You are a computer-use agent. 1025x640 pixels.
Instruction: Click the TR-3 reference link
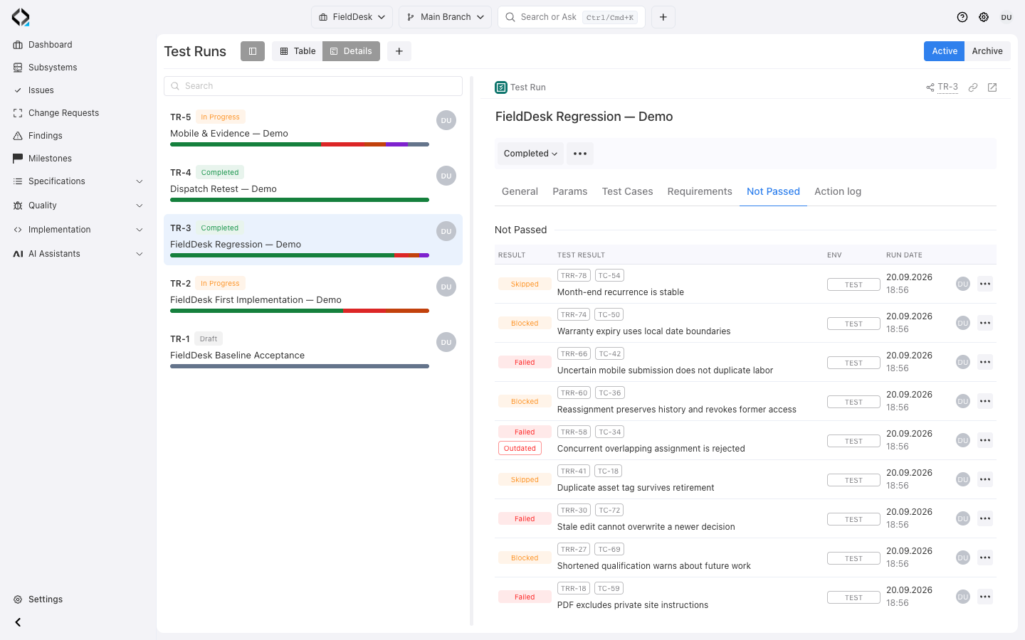coord(947,87)
